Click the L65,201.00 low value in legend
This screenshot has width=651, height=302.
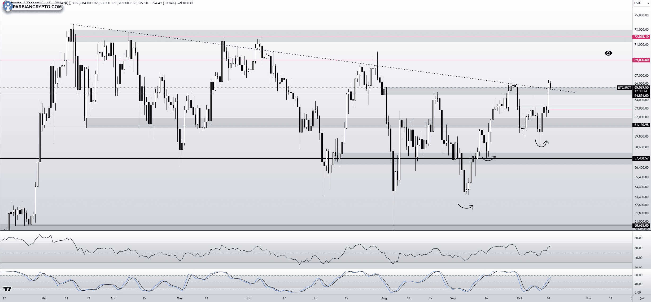120,3
